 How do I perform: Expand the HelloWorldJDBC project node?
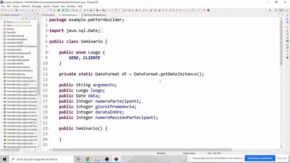[x=2, y=43]
